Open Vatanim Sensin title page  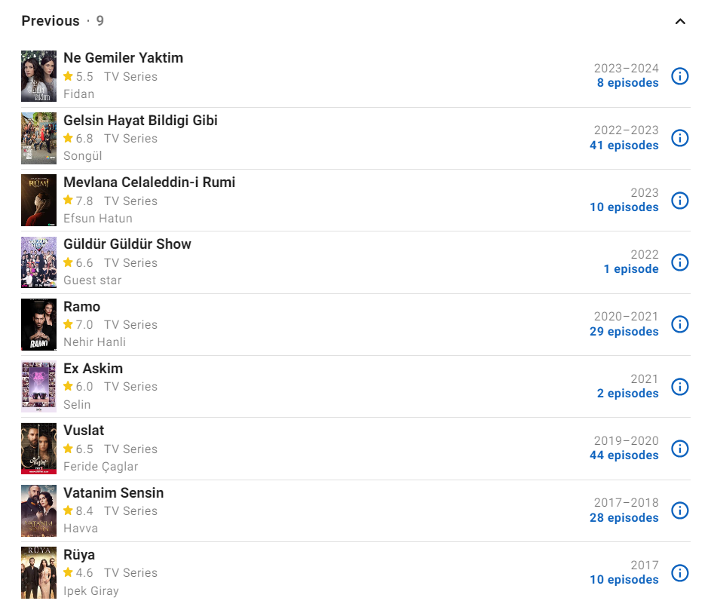click(x=113, y=493)
